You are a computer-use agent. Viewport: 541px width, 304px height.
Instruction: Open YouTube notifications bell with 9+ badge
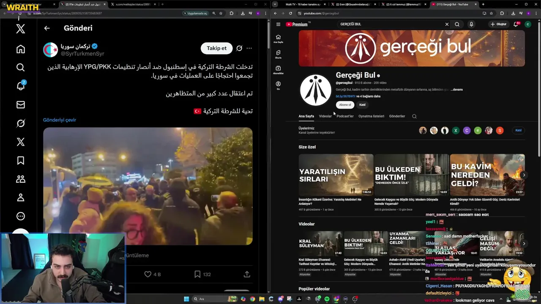click(516, 24)
